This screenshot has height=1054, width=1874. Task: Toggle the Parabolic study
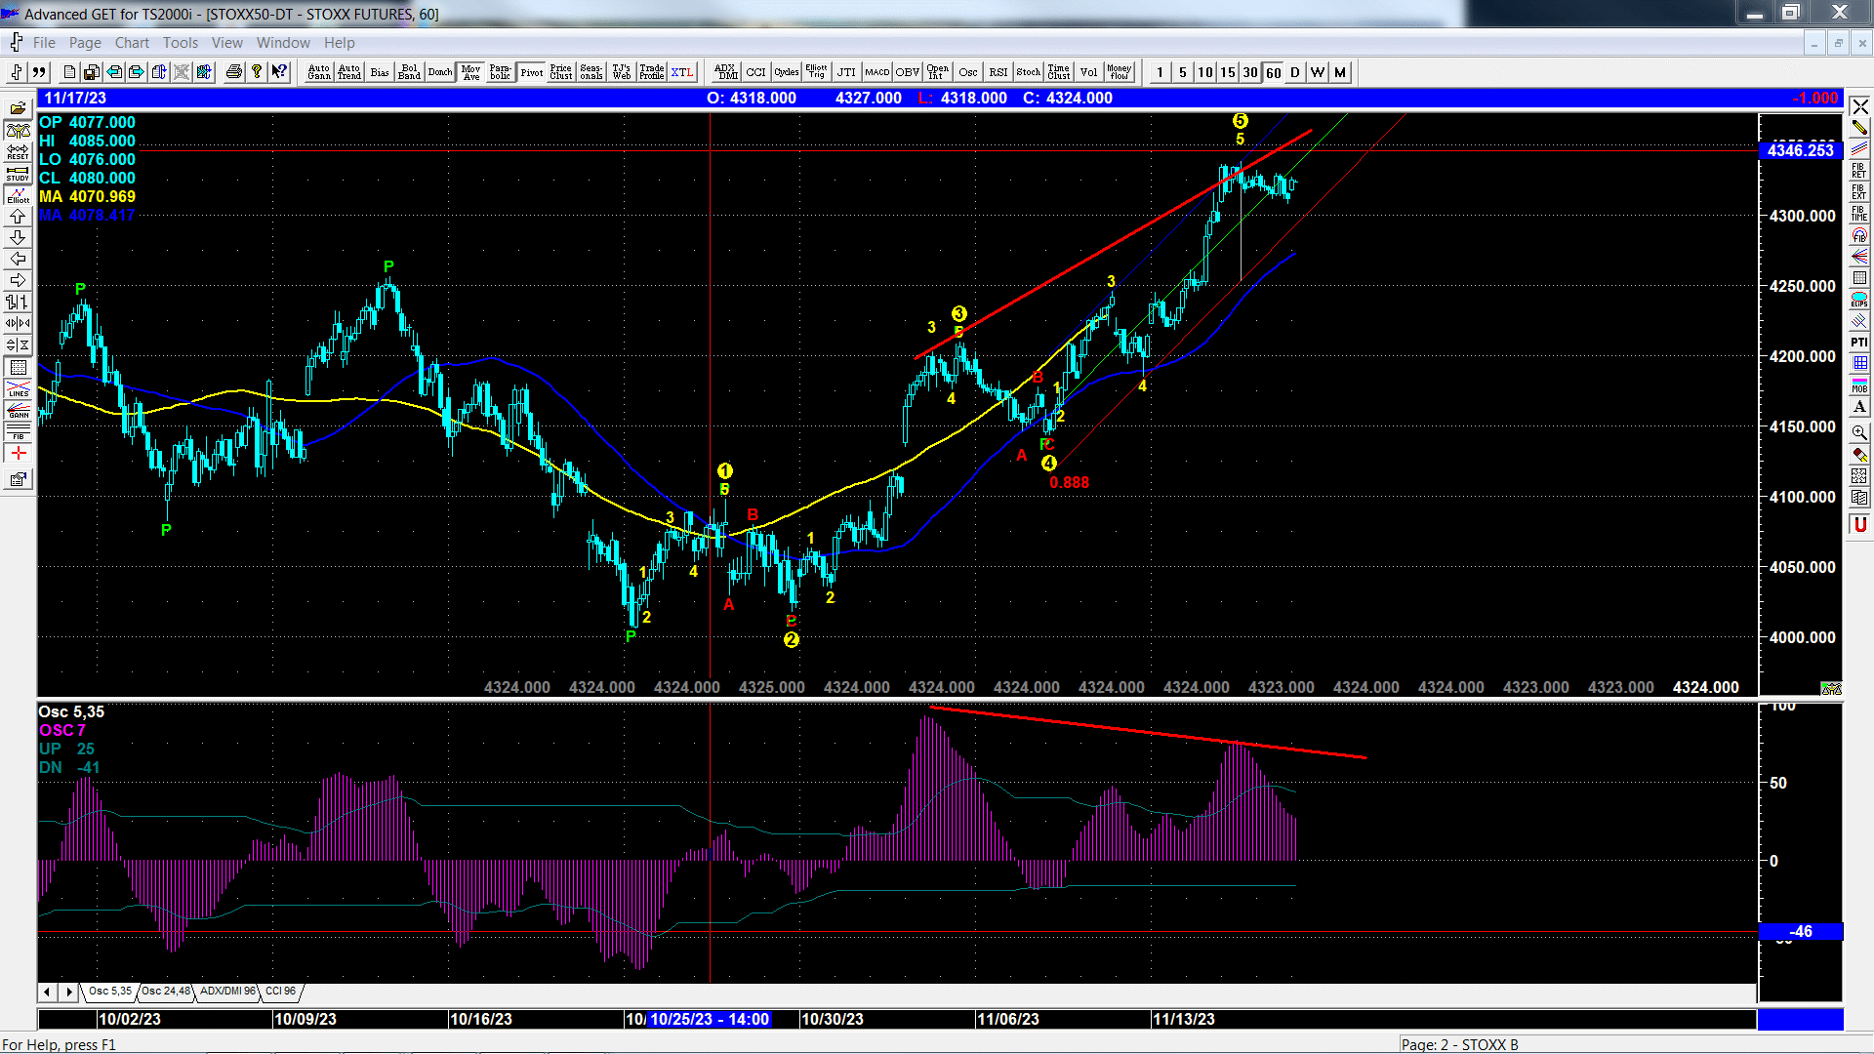click(501, 72)
